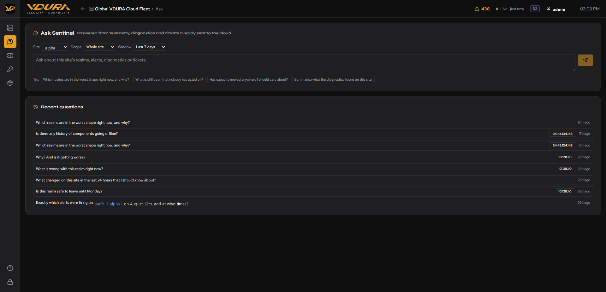
Task: Open 'Why? And is it getting worse?' question
Action: pos(313,157)
